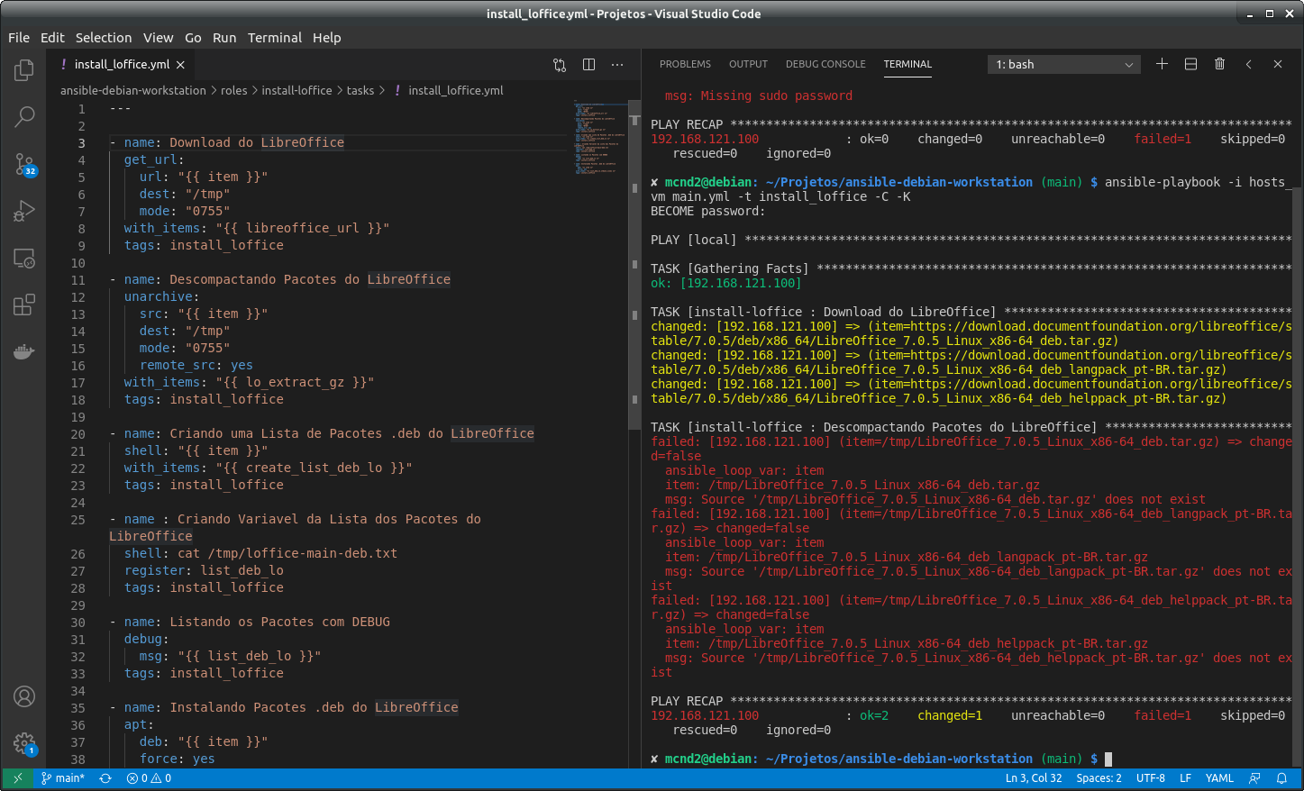Kill the terminal with the trash icon
The width and height of the screenshot is (1304, 791).
coord(1219,64)
